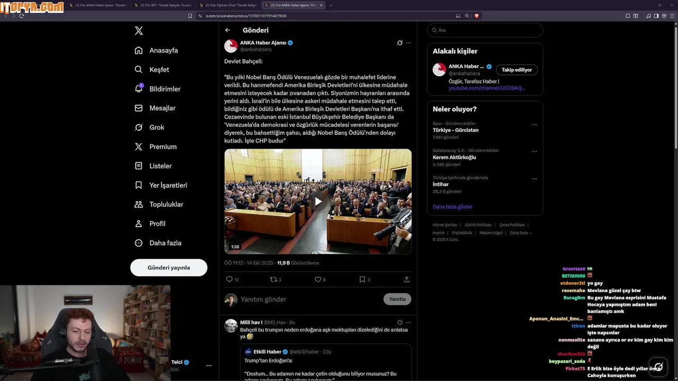Screen dimensions: 678x381
Task: Open Gizlilik Politikası footer link
Action: click(x=478, y=225)
